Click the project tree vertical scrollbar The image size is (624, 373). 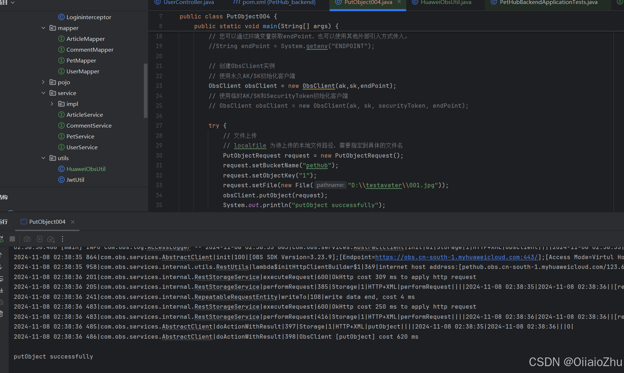(x=146, y=91)
